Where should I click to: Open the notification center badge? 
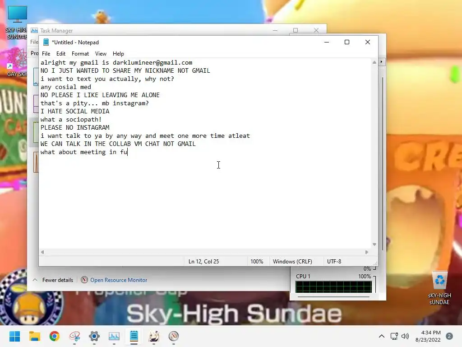tap(449, 336)
